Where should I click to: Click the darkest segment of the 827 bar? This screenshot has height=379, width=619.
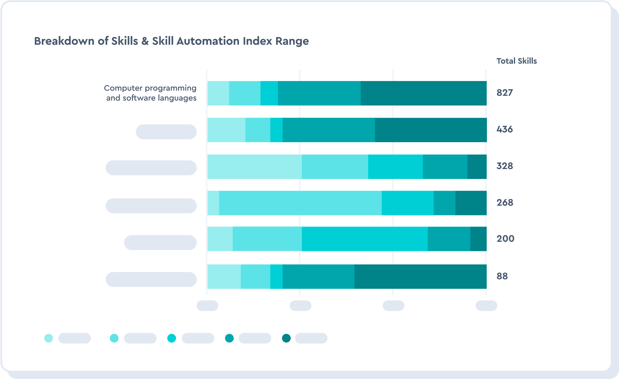[423, 93]
